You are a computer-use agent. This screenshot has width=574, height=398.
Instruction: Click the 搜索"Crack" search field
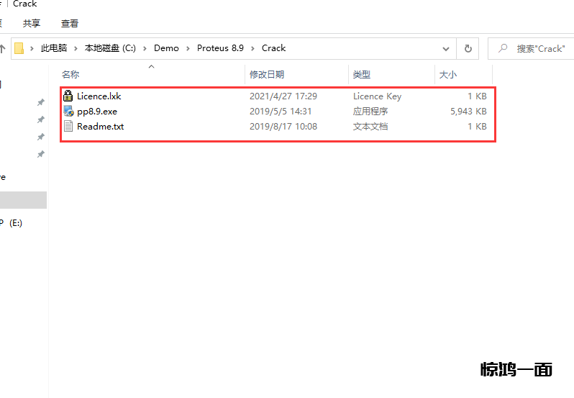point(539,48)
